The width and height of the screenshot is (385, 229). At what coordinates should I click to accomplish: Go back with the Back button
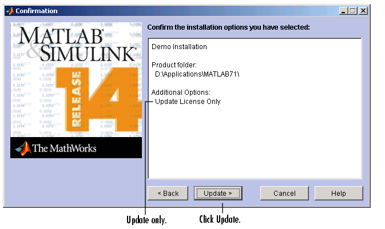point(168,193)
